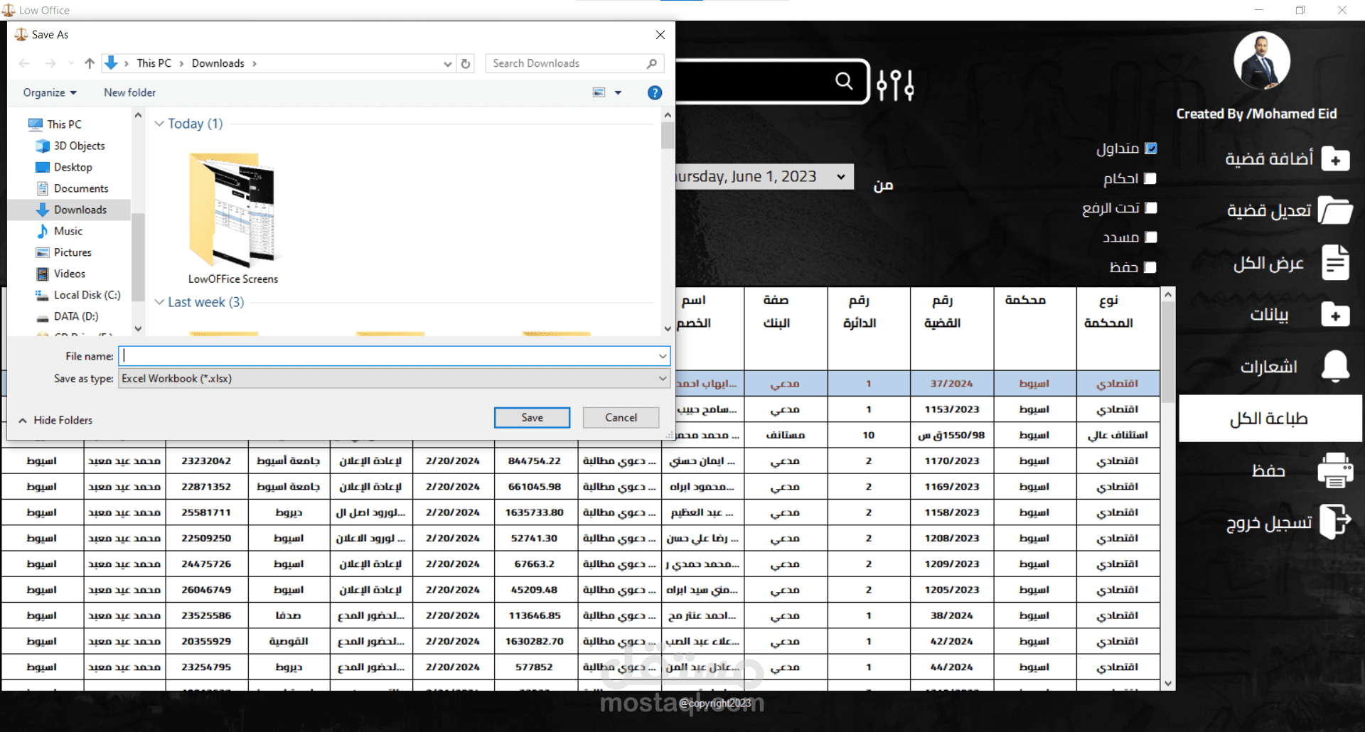Open the address bar history dropdown
Image resolution: width=1365 pixels, height=732 pixels.
tap(448, 63)
